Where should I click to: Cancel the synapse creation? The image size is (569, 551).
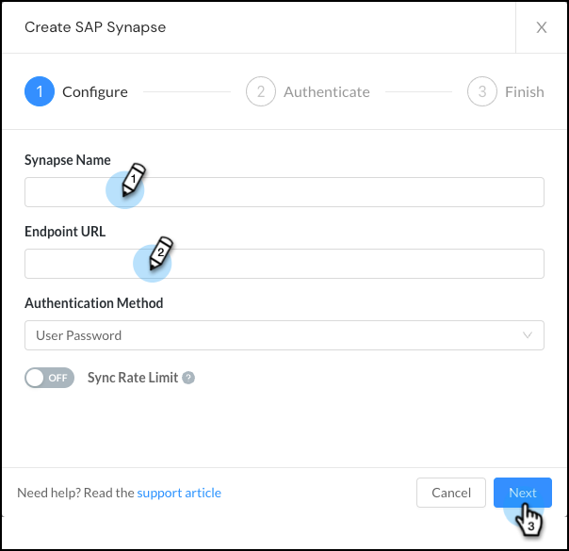pos(451,493)
